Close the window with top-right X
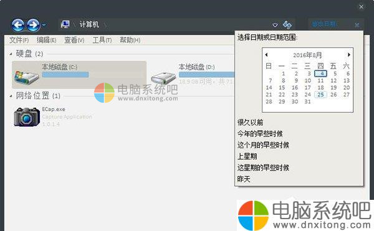374x231 pixels. (x=361, y=7)
